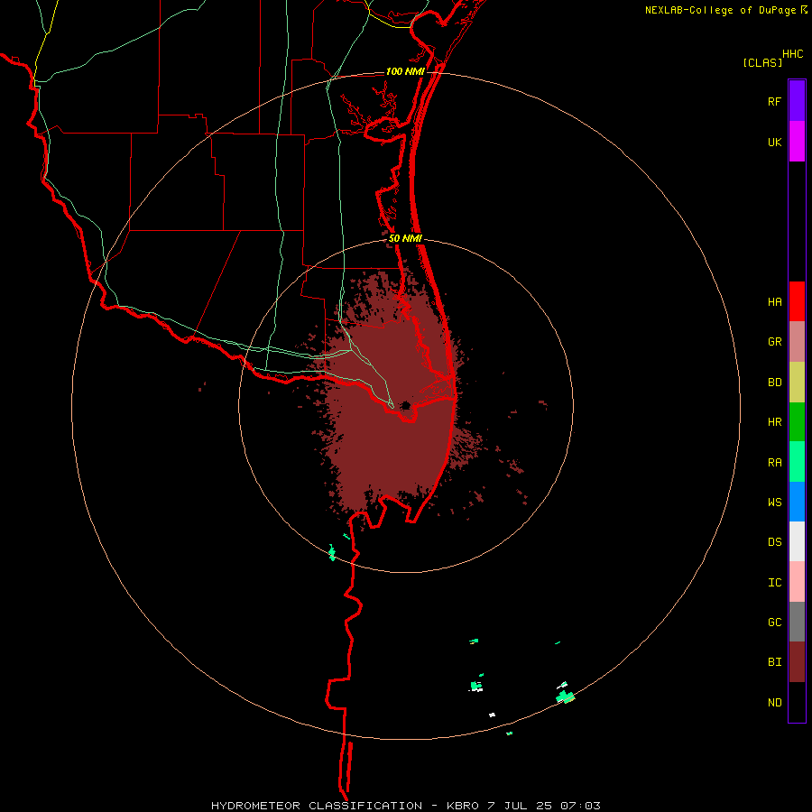Click the UK legend label

coord(775,143)
